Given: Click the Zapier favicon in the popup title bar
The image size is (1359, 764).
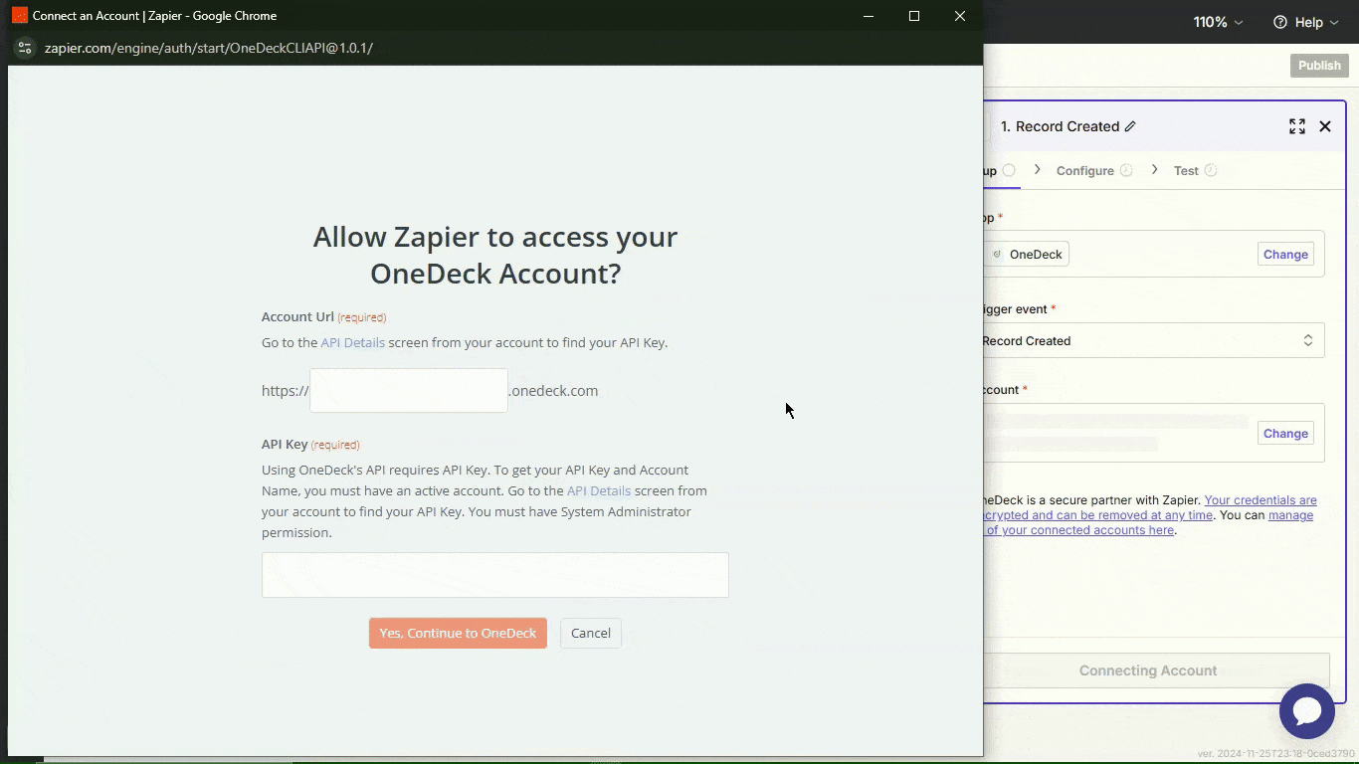Looking at the screenshot, I should (20, 16).
